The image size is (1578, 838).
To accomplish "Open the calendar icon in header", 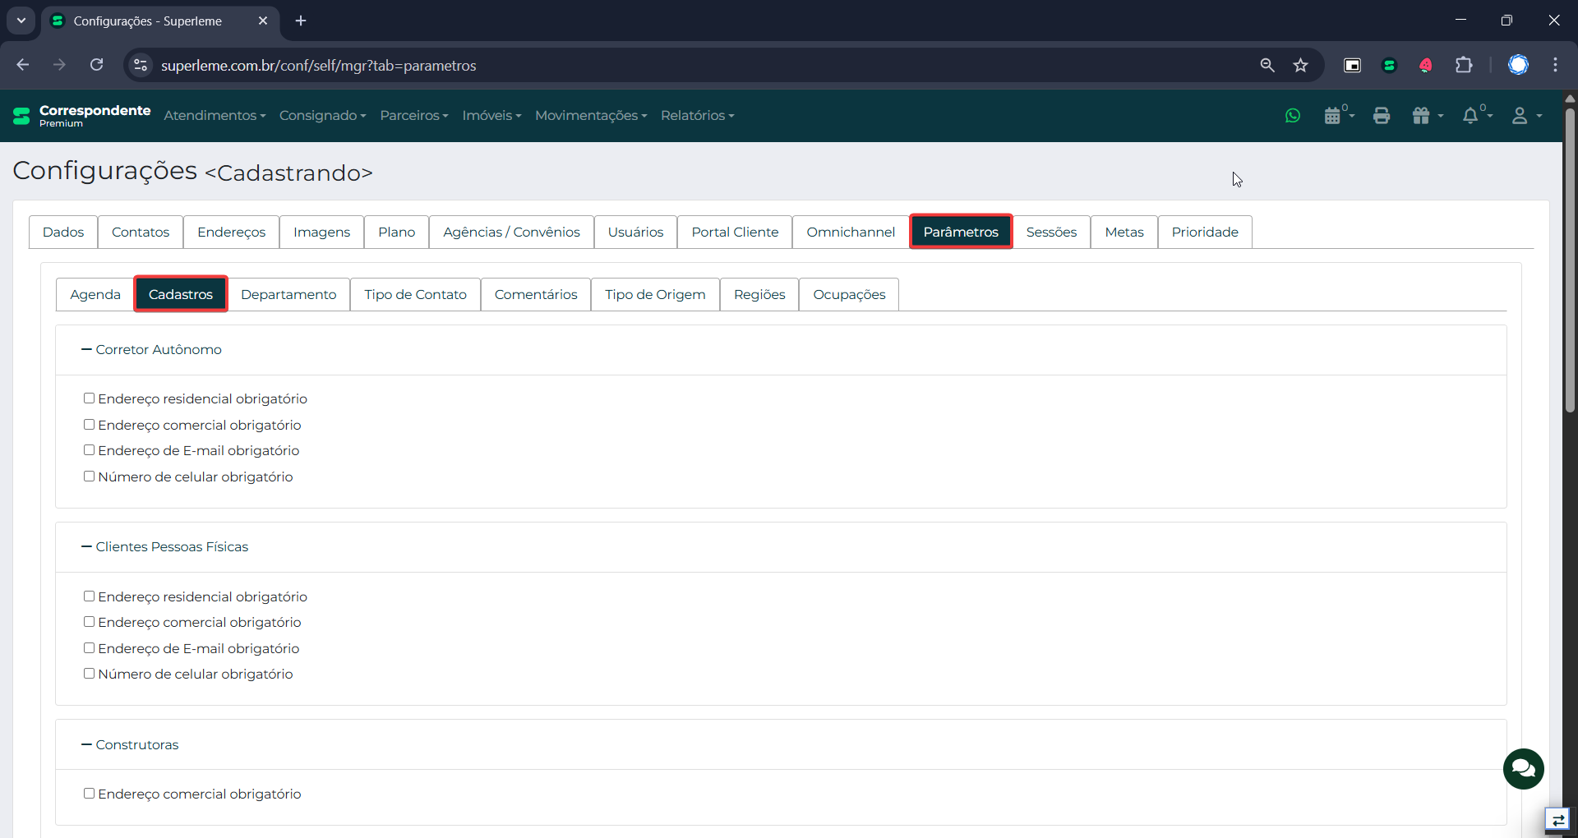I will click(x=1333, y=116).
